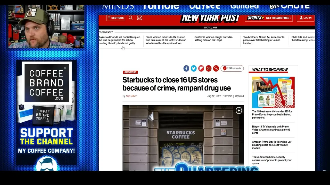Click the Updated label near timestamp
330x185 pixels.
pos(239,96)
